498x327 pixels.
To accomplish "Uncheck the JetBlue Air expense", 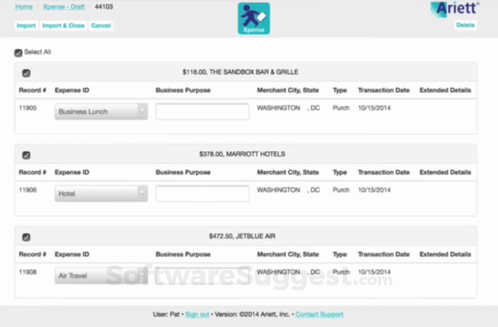I will coord(26,237).
